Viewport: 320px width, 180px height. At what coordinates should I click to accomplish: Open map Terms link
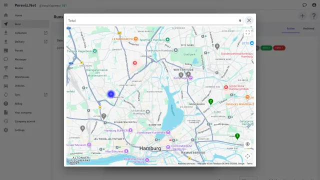point(249,163)
